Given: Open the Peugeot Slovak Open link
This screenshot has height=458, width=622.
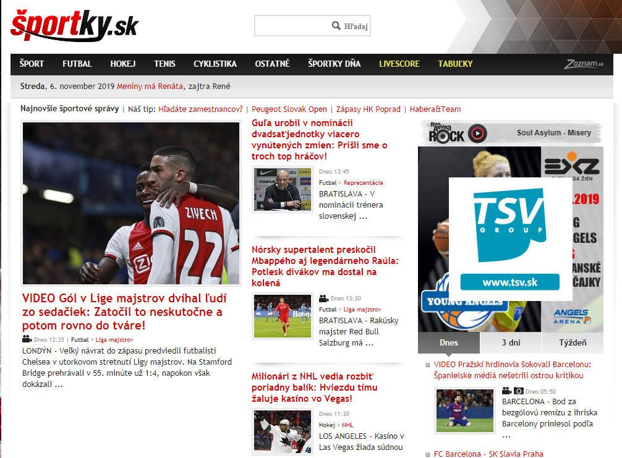Looking at the screenshot, I should [x=289, y=109].
